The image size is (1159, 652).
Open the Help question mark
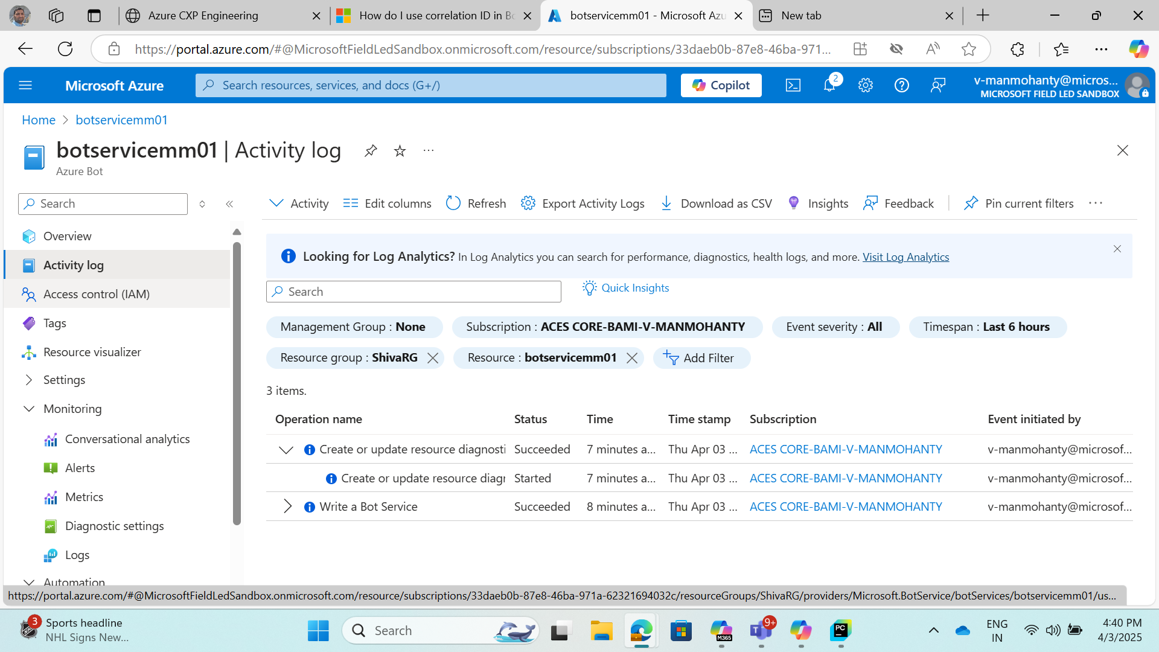[902, 85]
